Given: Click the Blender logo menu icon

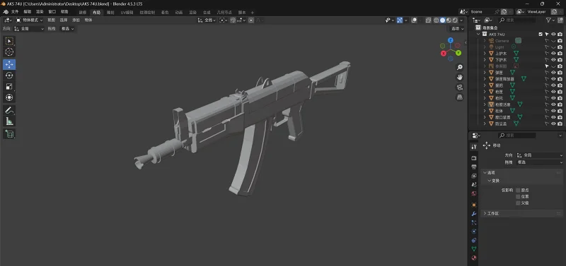Looking at the screenshot, I should [6, 12].
